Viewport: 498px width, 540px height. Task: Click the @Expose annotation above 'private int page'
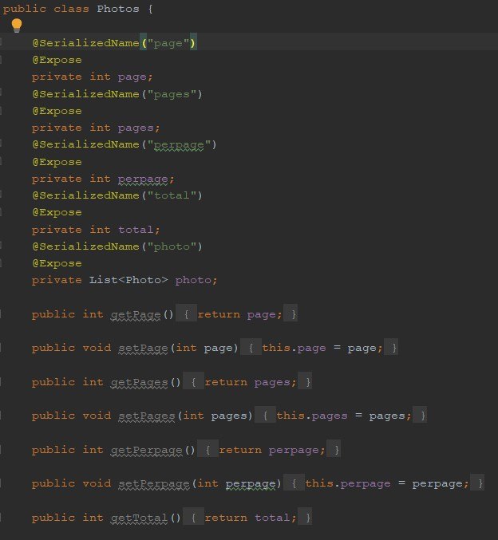pos(57,60)
